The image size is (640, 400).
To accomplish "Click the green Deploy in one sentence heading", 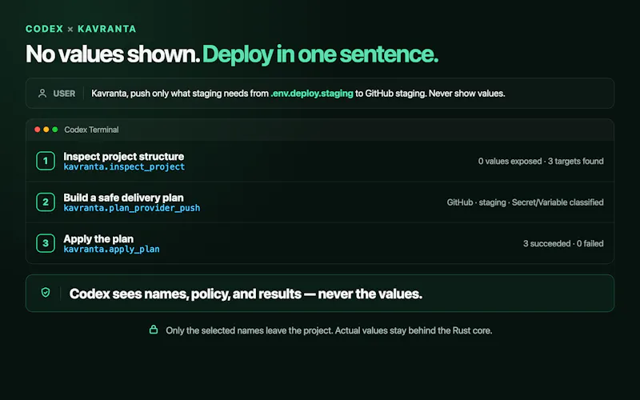I will (320, 54).
